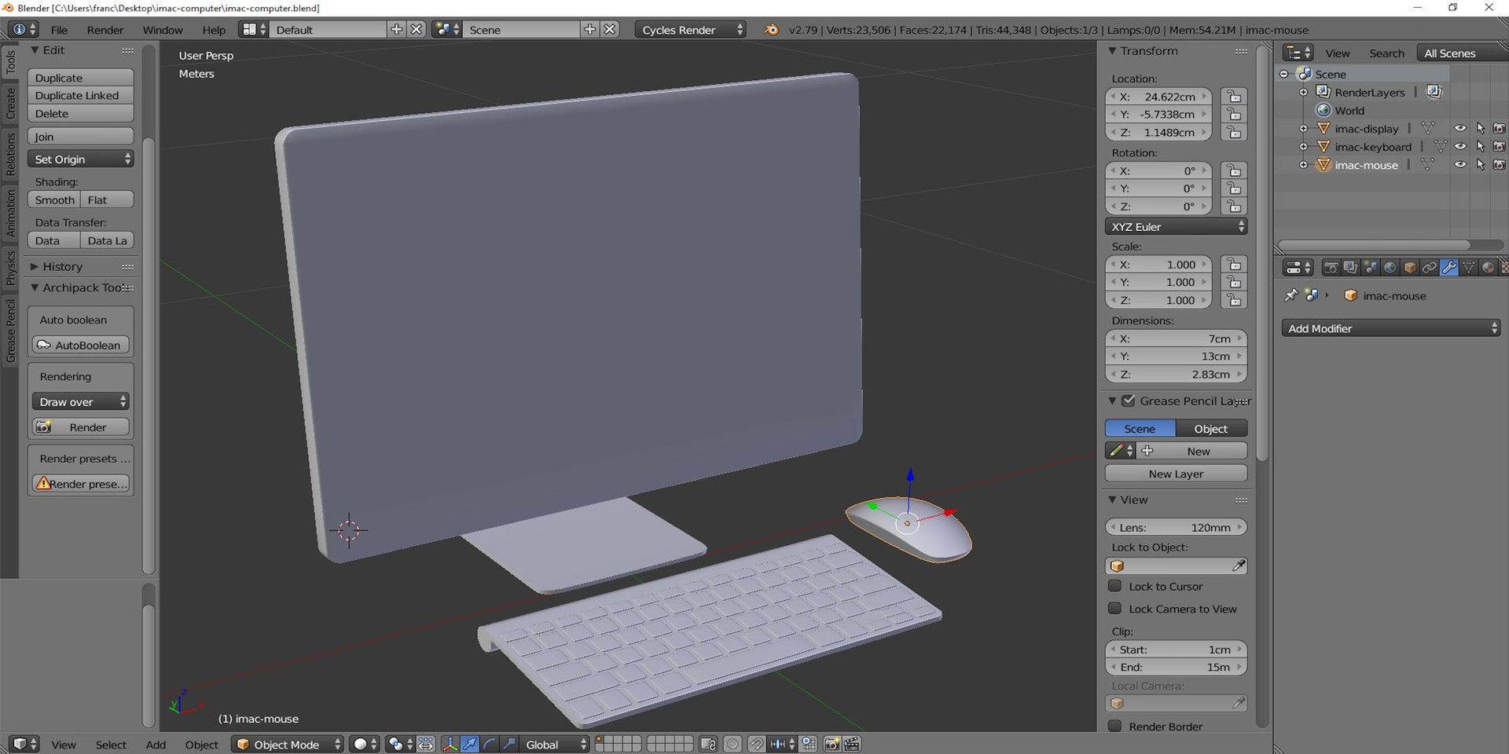
Task: Toggle imac-keyboard selectability arrow icon
Action: click(x=1481, y=147)
